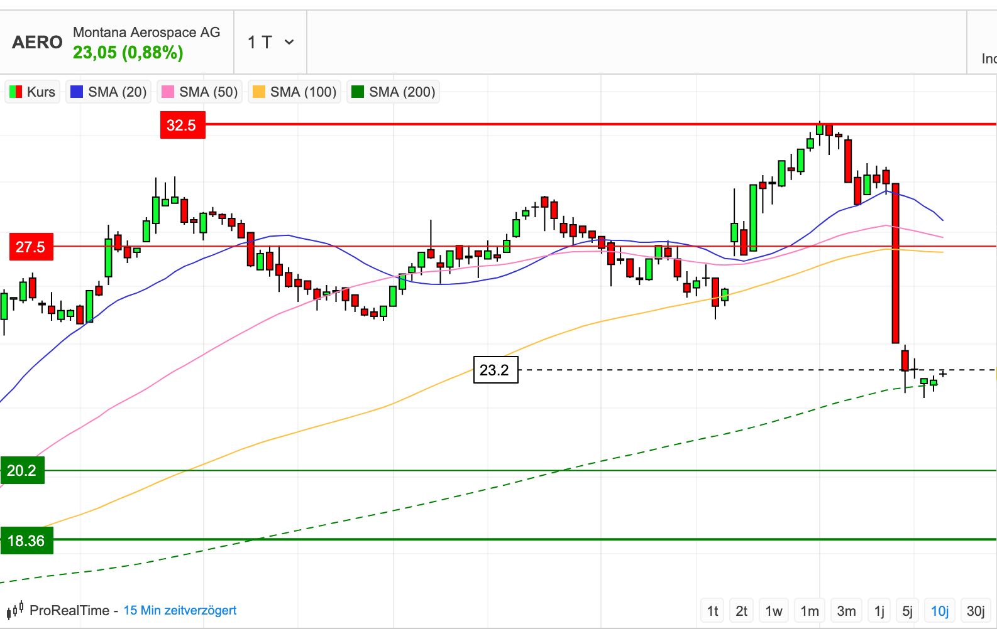The image size is (997, 629).
Task: Click the red 32.5 resistance level label
Action: [182, 125]
